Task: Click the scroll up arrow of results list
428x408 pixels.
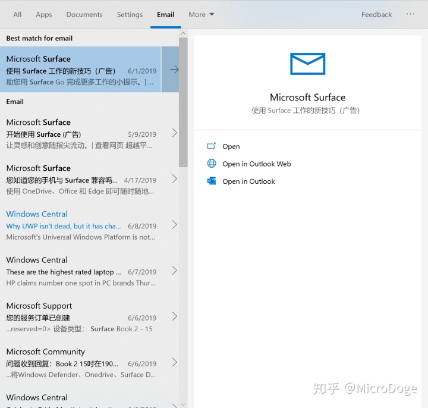Action: click(183, 33)
